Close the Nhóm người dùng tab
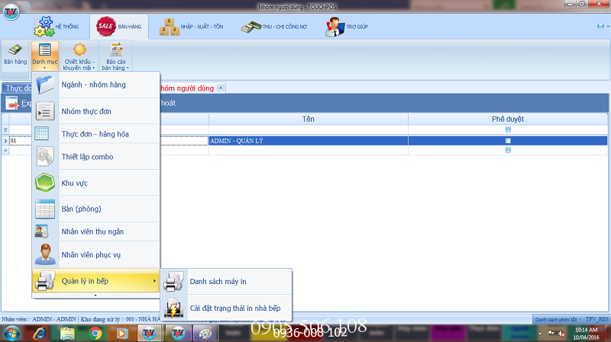This screenshot has width=611, height=342. (x=221, y=88)
